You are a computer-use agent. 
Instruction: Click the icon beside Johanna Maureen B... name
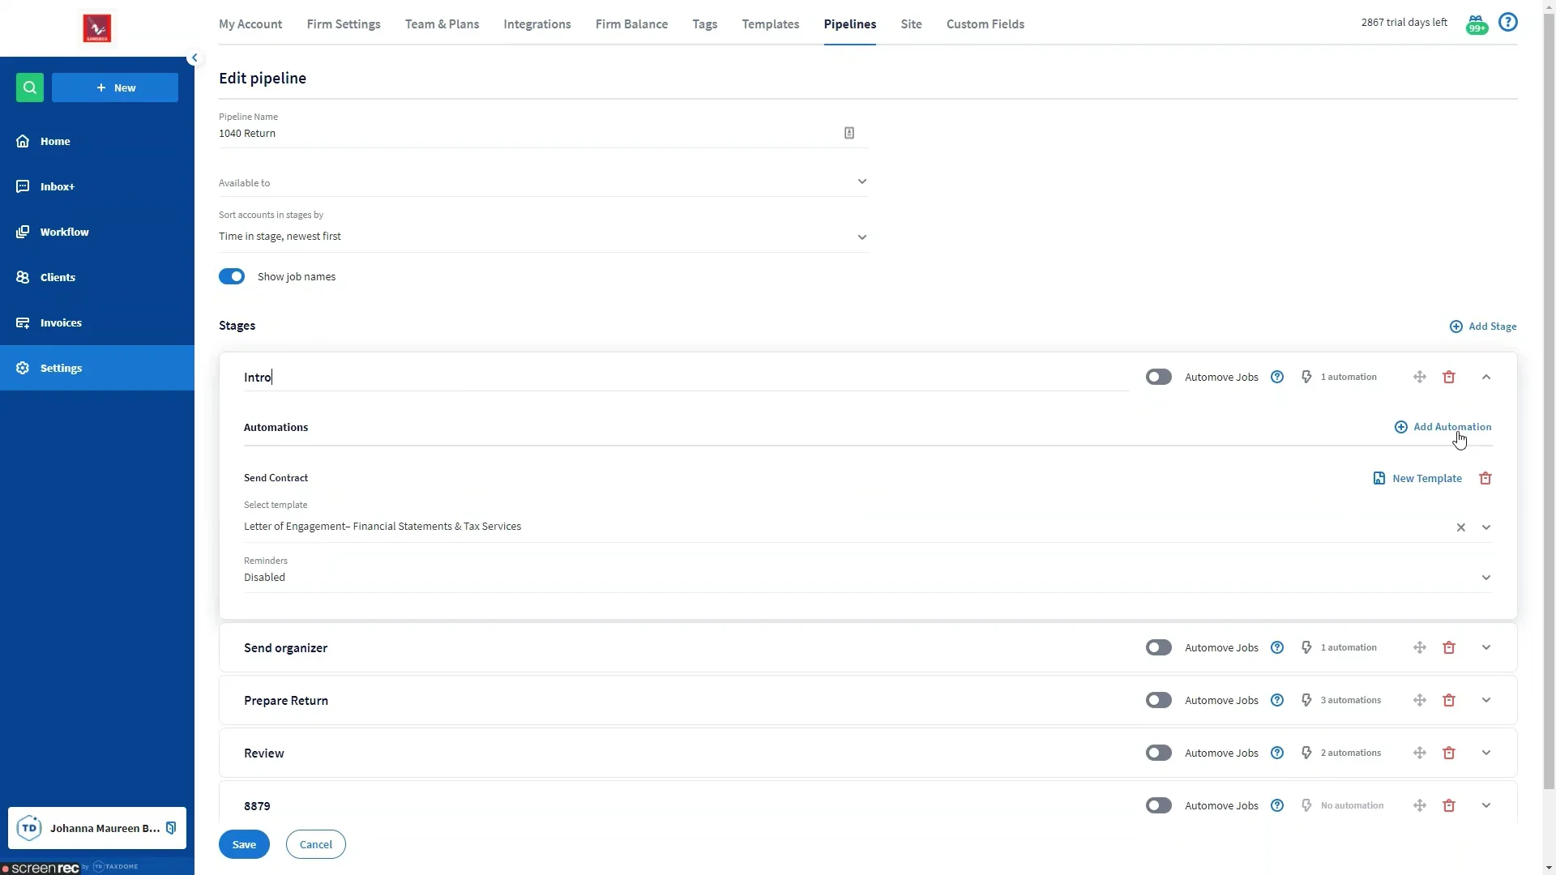tap(171, 828)
